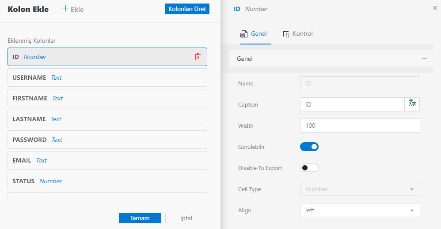Close the properties panel with X

[x=435, y=8]
